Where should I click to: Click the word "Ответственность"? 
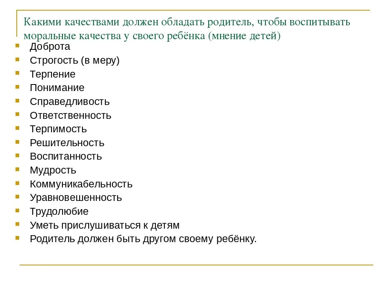pyautogui.click(x=71, y=116)
